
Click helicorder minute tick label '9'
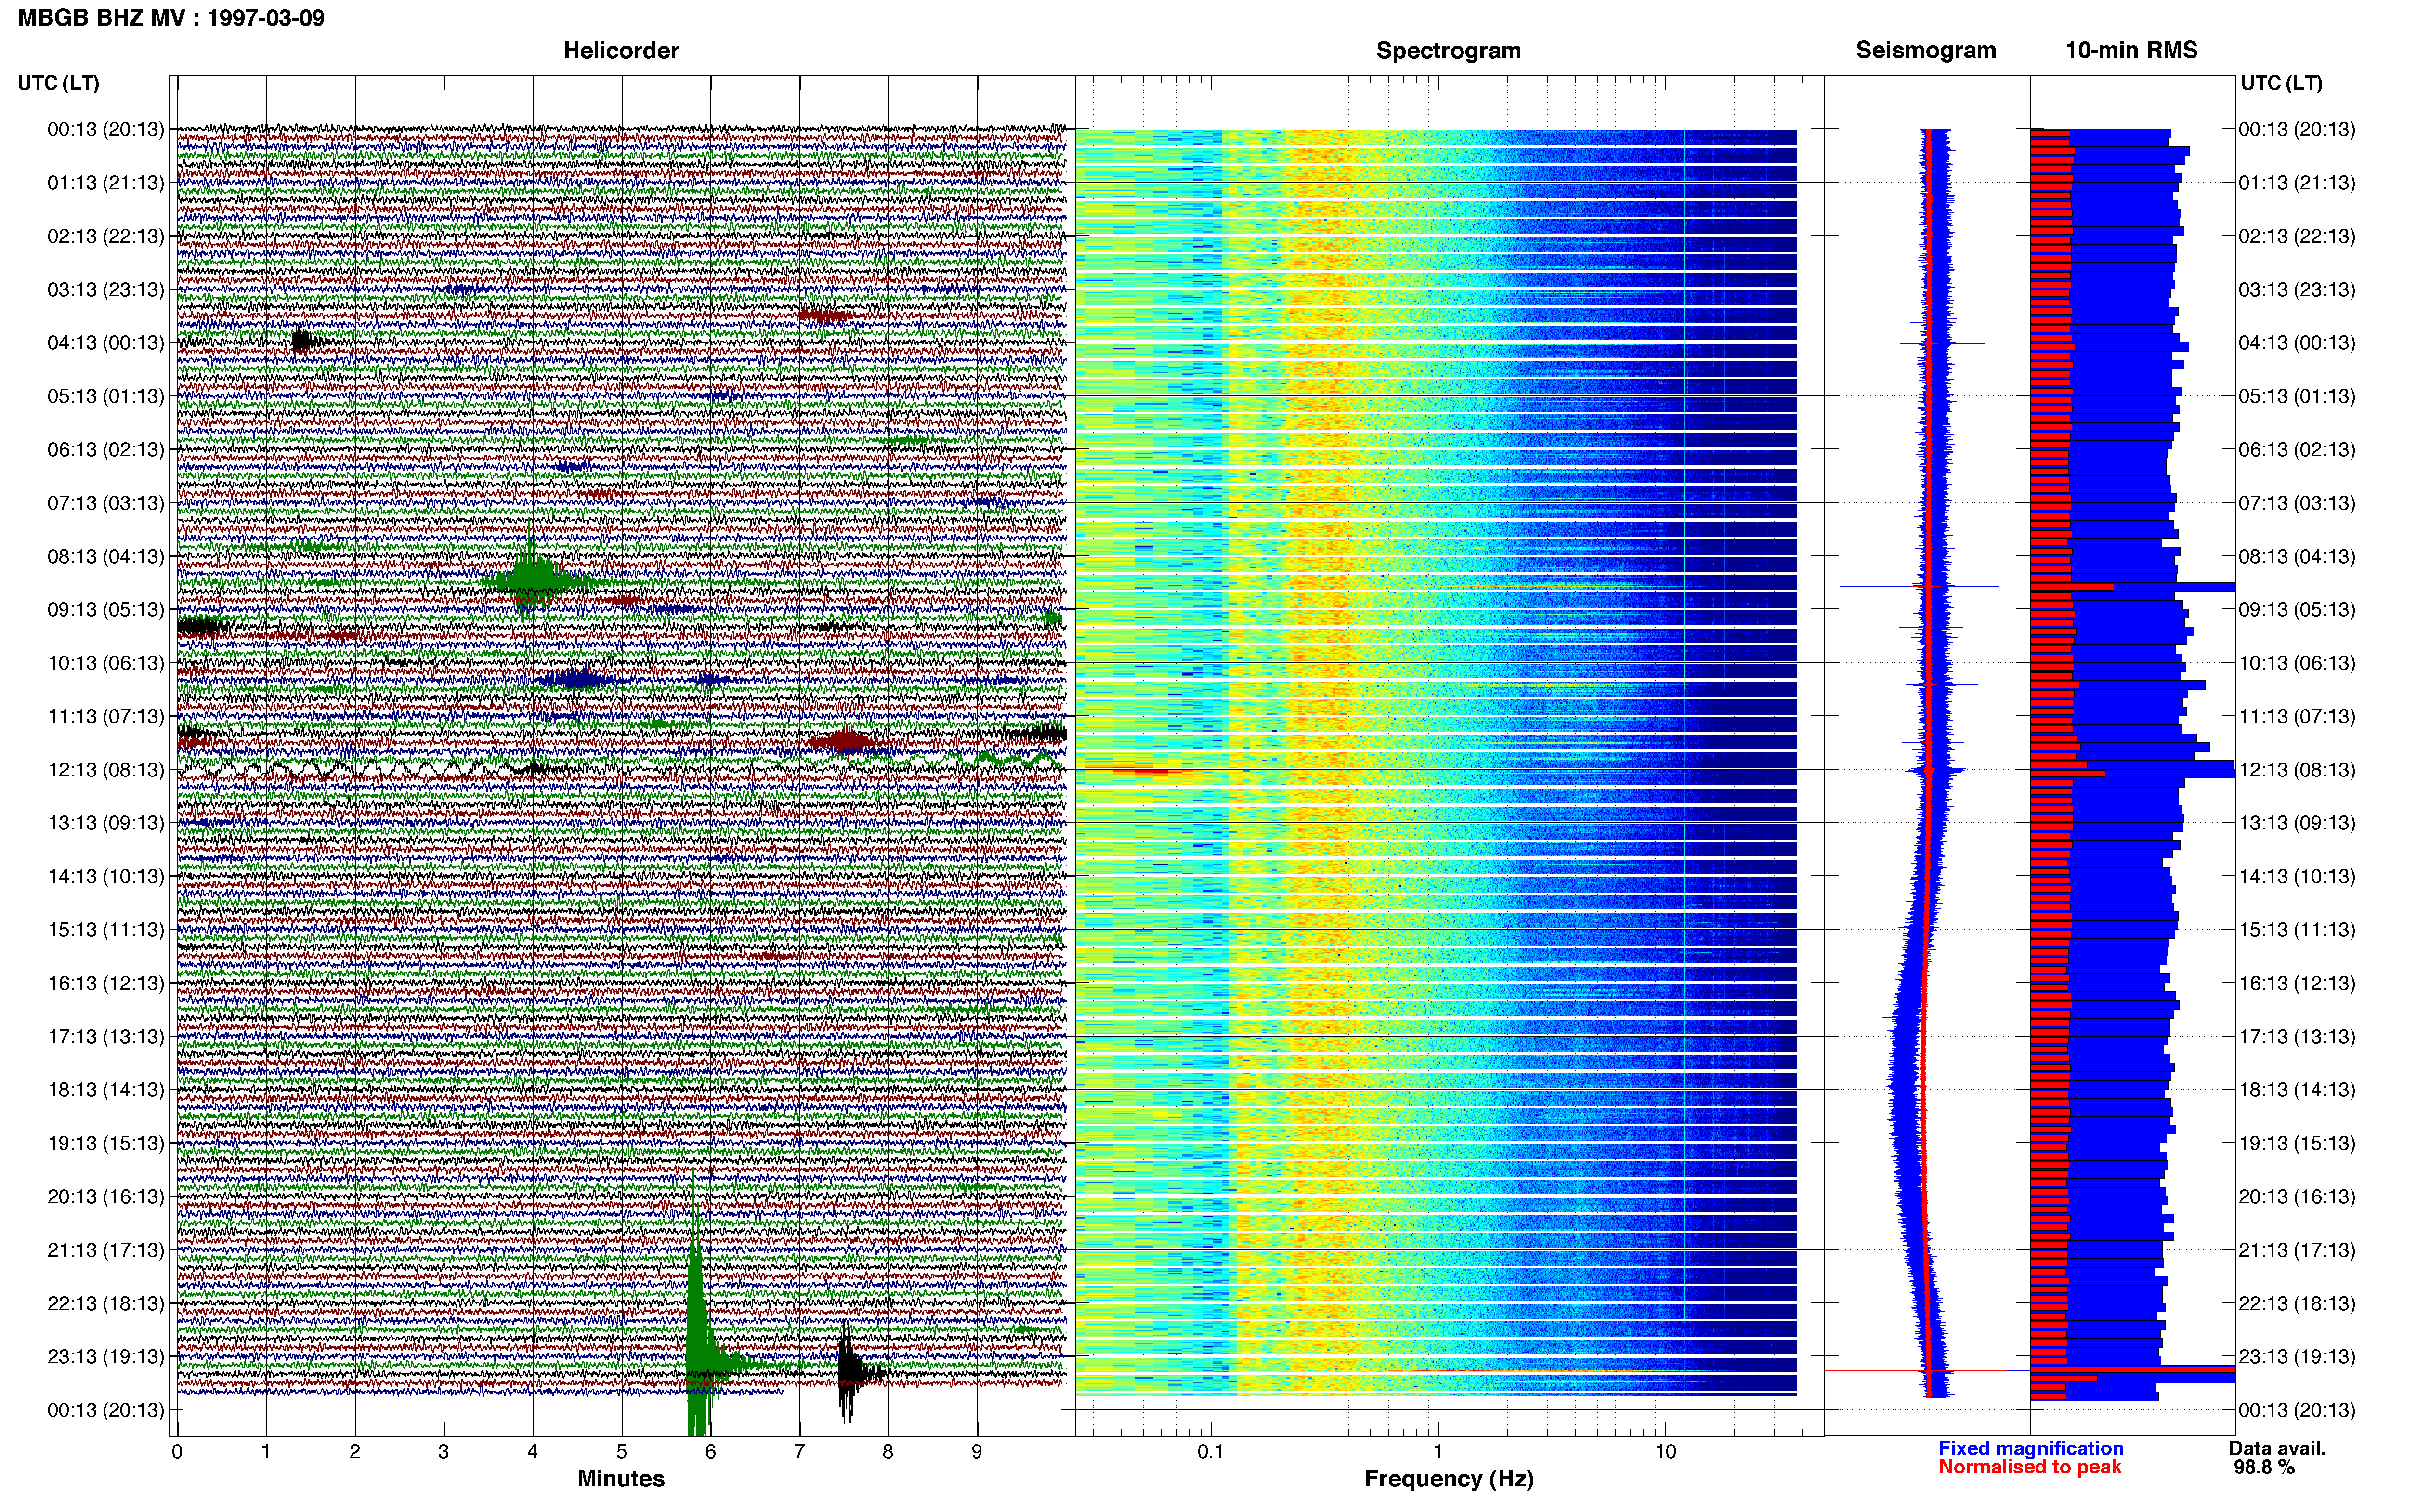point(977,1452)
